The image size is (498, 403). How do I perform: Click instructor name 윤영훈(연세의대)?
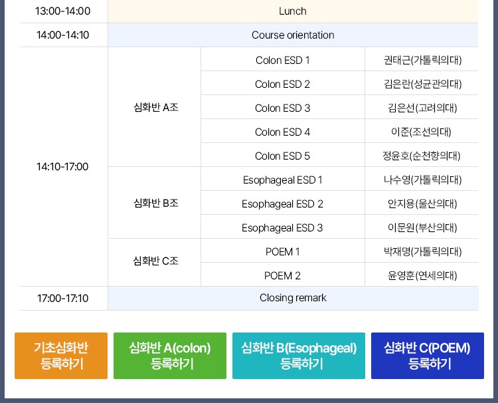[422, 275]
